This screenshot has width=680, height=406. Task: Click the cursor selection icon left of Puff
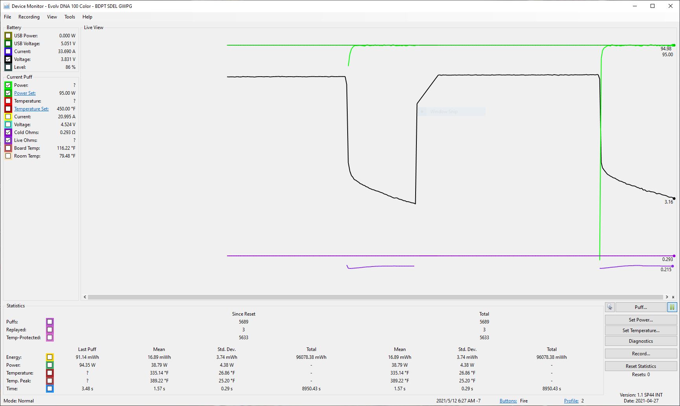click(610, 307)
